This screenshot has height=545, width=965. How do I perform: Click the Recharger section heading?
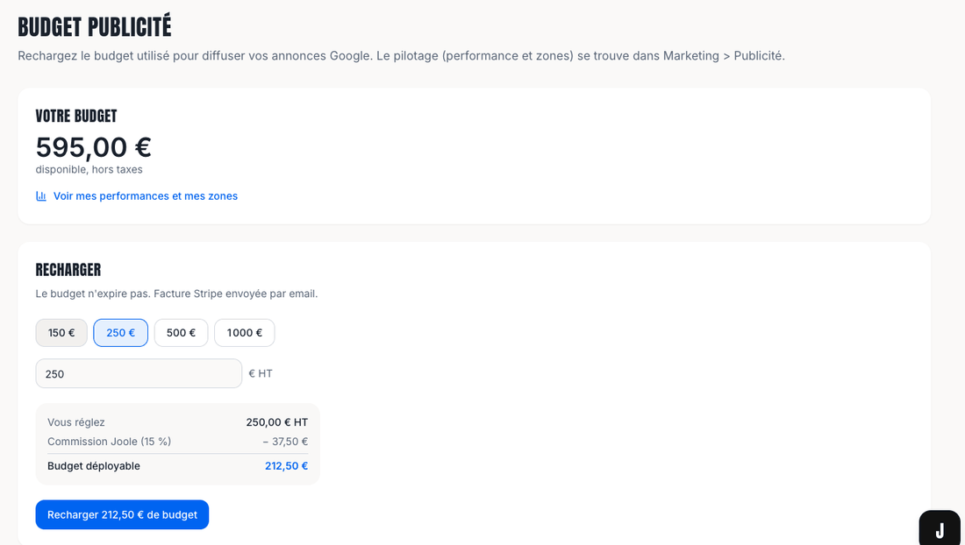click(x=68, y=270)
